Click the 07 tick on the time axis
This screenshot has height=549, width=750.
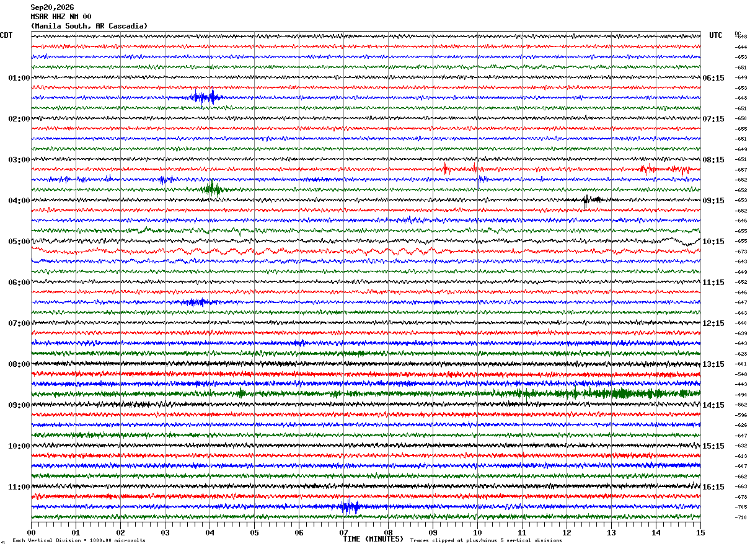point(343,533)
